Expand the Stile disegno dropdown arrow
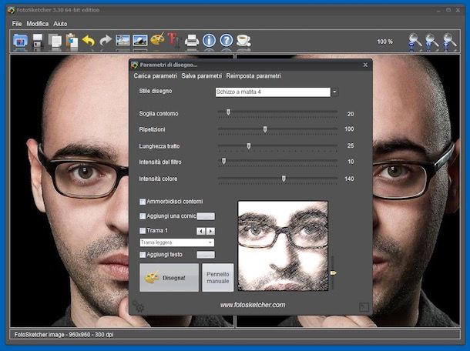The image size is (470, 351). coord(335,92)
